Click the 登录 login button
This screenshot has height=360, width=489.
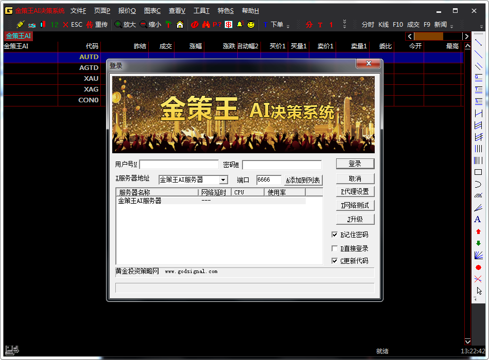(x=355, y=164)
